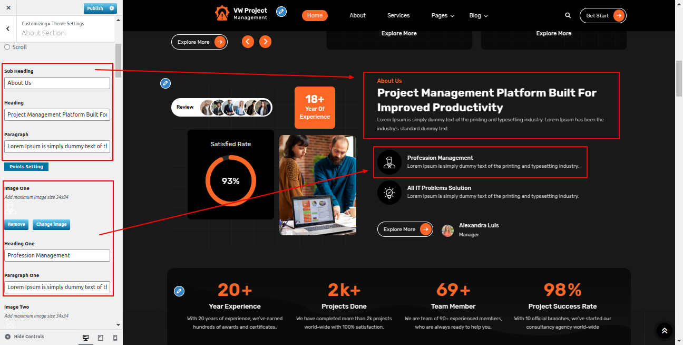Expand the Pages menu dropdown
The height and width of the screenshot is (345, 683).
(x=443, y=15)
